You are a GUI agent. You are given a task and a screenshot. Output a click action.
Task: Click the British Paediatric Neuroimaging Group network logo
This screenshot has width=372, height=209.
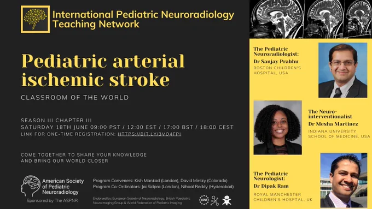click(215, 200)
